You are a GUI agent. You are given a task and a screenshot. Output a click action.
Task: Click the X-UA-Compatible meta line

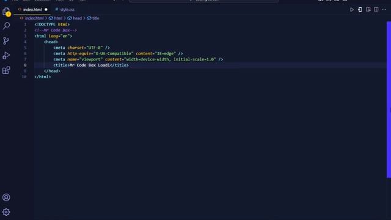[118, 54]
